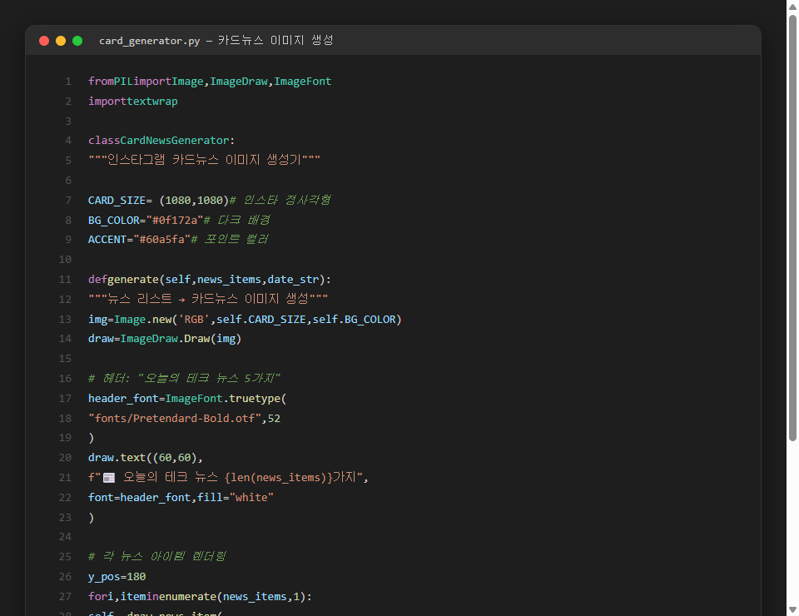Screen dimensions: 799x616
Task: Click the BG_COLOR "#0f172a" line
Action: [180, 220]
